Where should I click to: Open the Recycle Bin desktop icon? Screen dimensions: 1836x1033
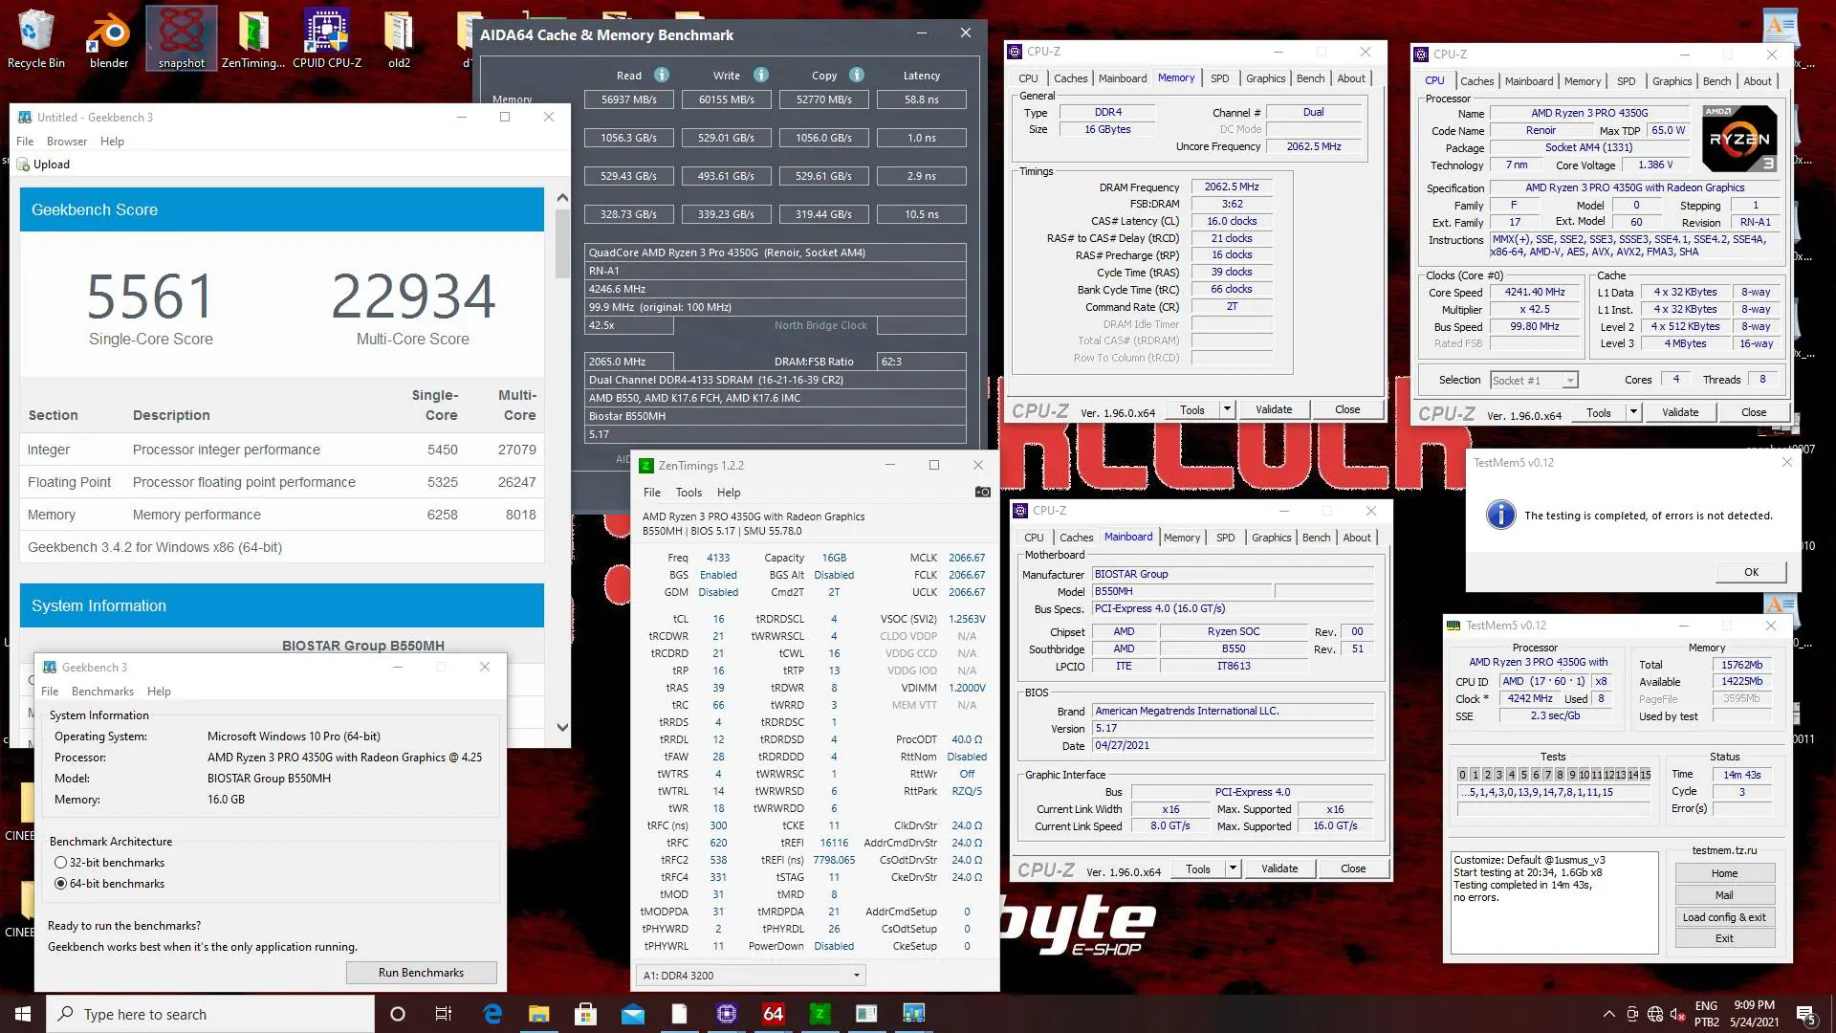coord(36,38)
